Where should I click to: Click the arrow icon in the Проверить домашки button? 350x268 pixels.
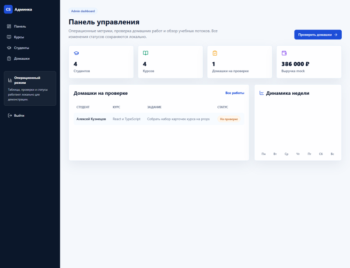pyautogui.click(x=336, y=35)
